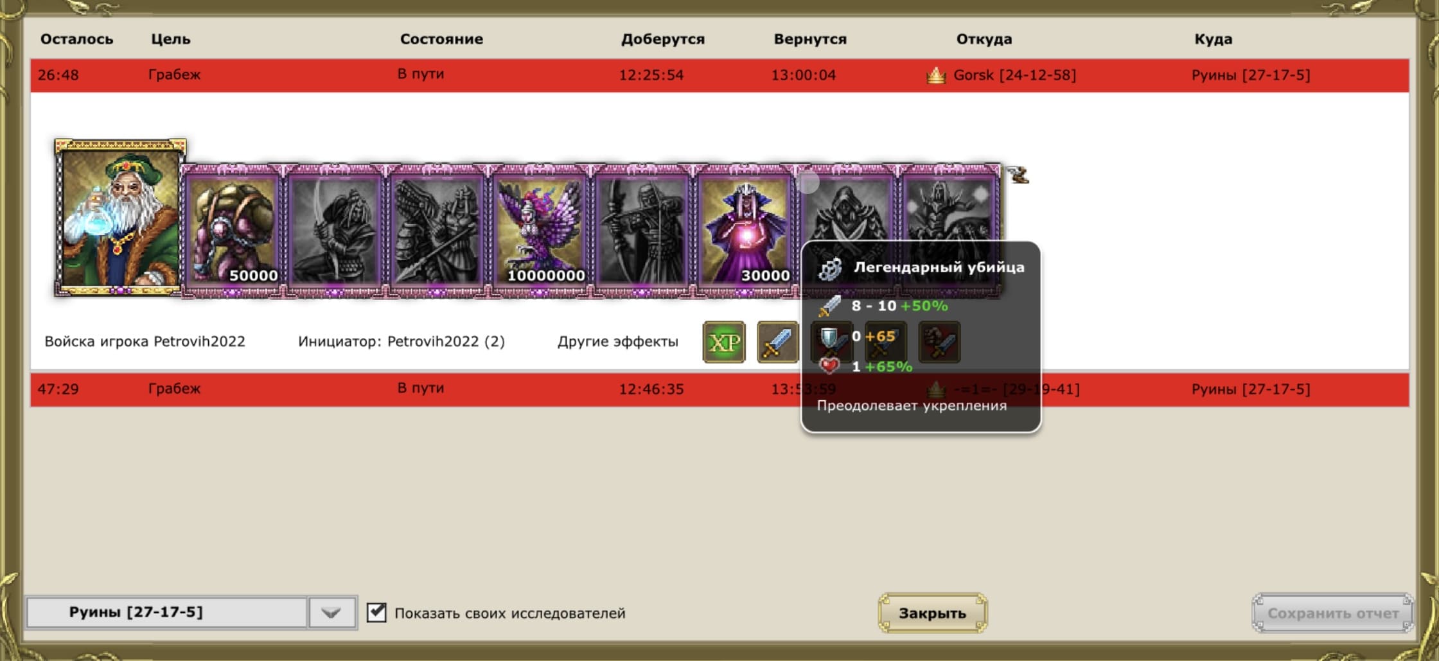Viewport: 1439px width, 661px height.
Task: Open the Gorsk [24-12-58] origin link
Action: [x=1014, y=75]
